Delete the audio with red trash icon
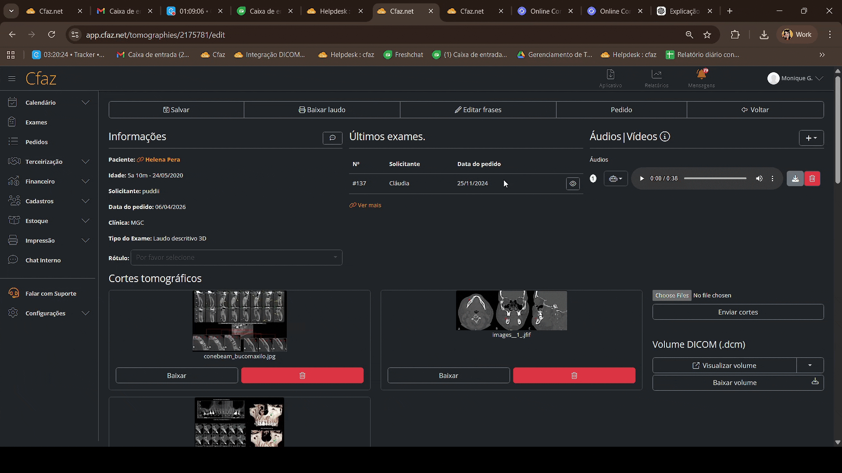 [x=812, y=179]
